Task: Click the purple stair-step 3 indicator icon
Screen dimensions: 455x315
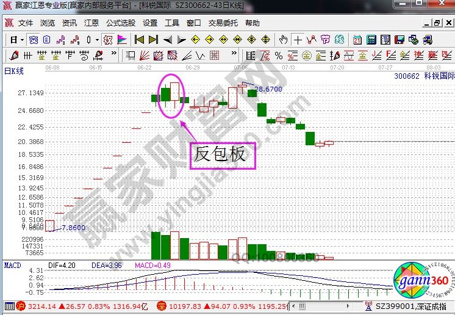Action: (61, 40)
